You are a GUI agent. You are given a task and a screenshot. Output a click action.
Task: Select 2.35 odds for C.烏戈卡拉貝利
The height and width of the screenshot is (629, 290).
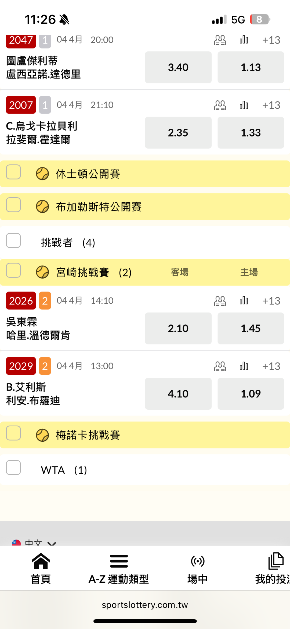(178, 133)
